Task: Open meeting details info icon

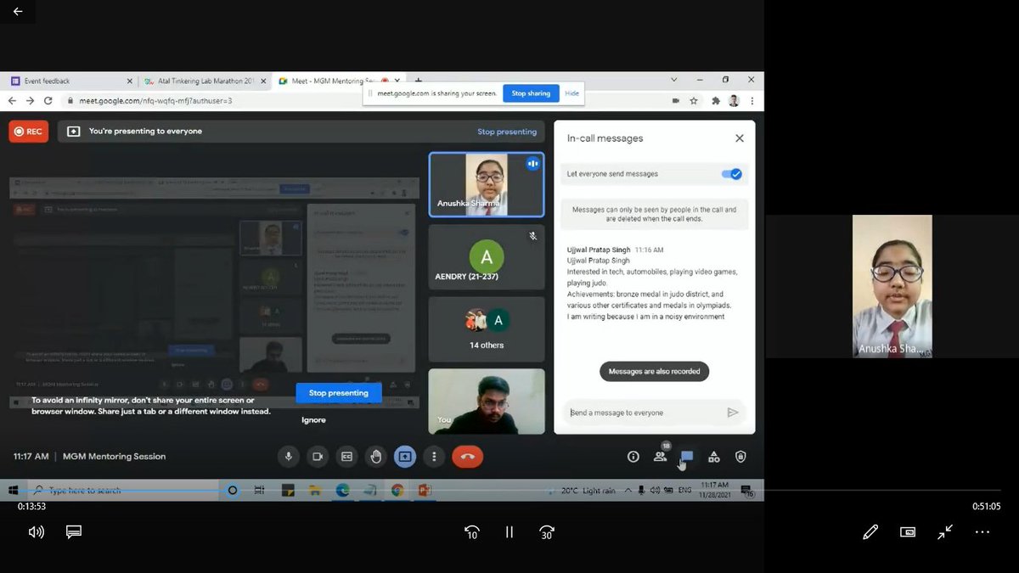Action: tap(633, 457)
